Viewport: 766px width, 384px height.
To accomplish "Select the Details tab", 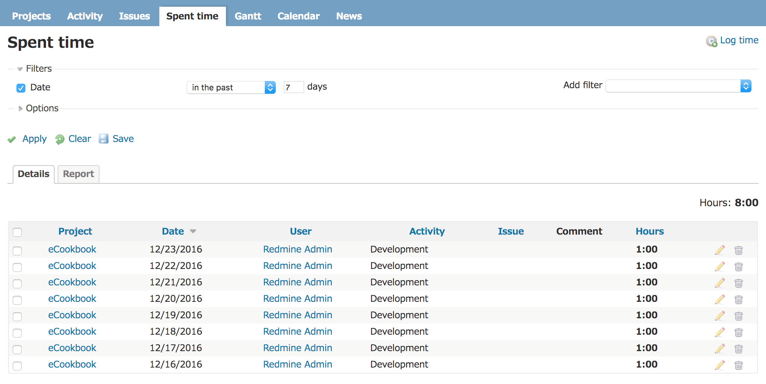I will [34, 174].
